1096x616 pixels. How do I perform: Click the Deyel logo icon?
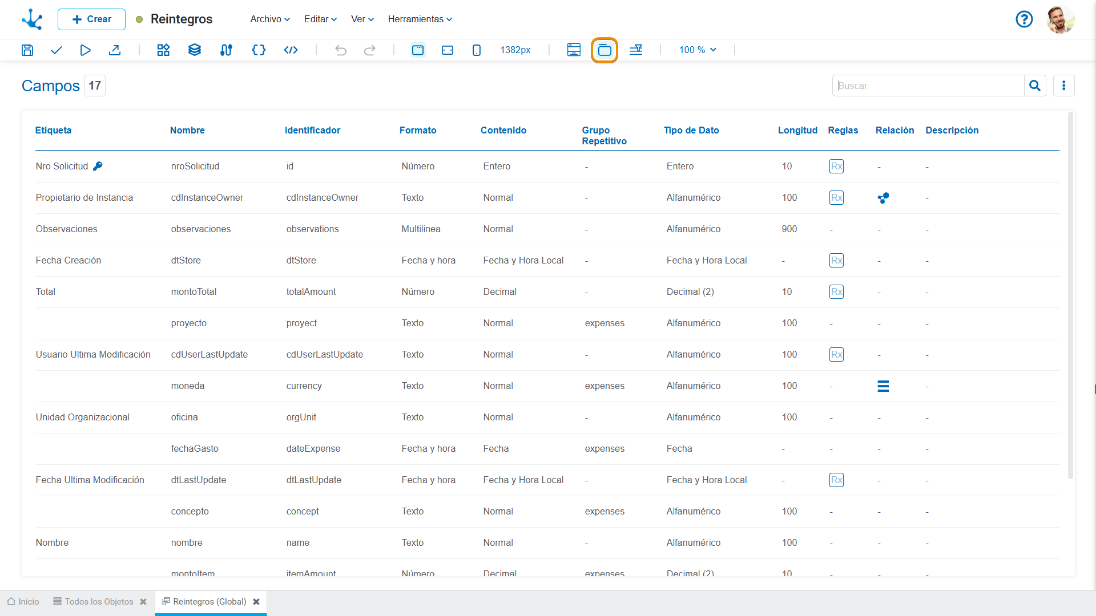point(32,19)
